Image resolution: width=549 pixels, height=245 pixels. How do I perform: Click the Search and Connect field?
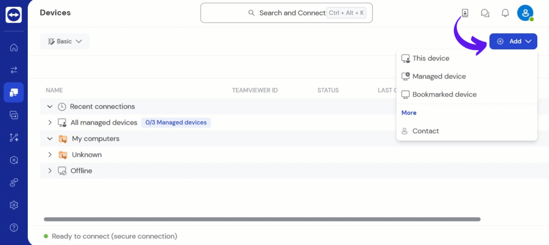(x=286, y=13)
